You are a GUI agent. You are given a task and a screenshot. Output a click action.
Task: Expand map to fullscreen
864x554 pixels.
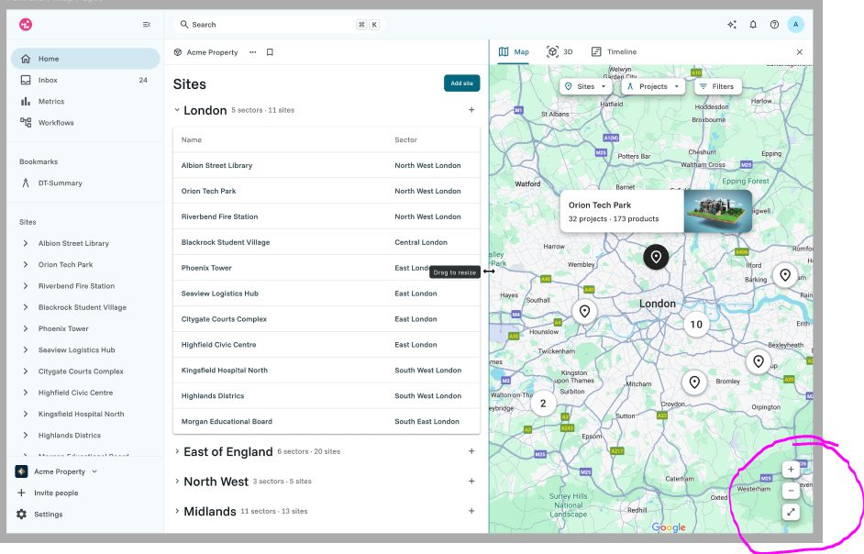click(791, 512)
